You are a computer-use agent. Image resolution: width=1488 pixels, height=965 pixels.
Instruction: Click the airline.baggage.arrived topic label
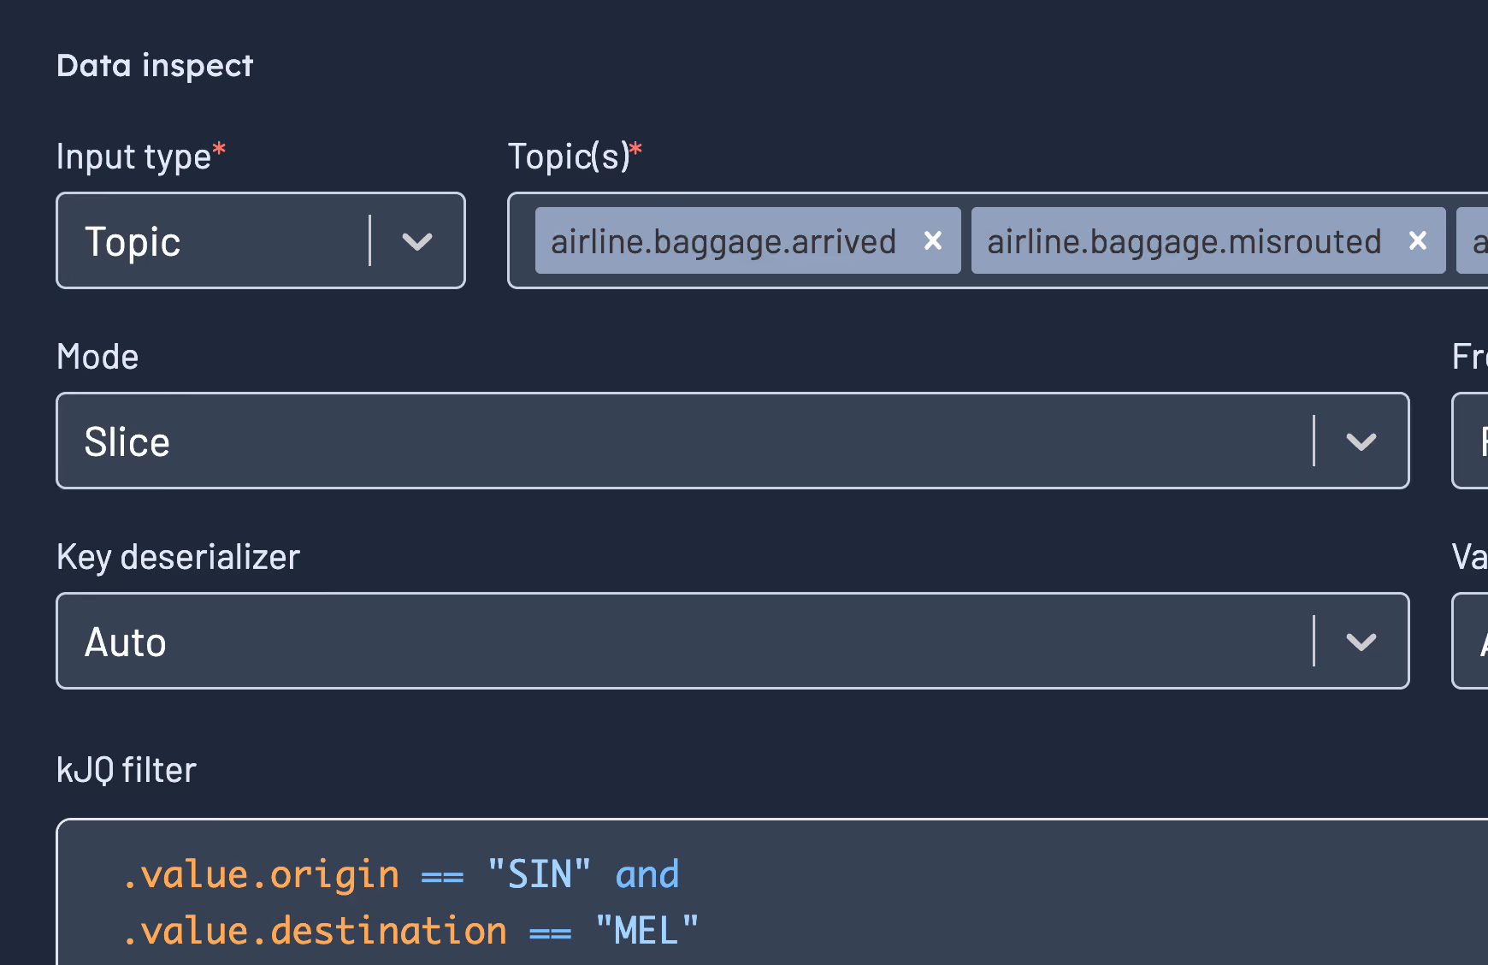tap(723, 242)
